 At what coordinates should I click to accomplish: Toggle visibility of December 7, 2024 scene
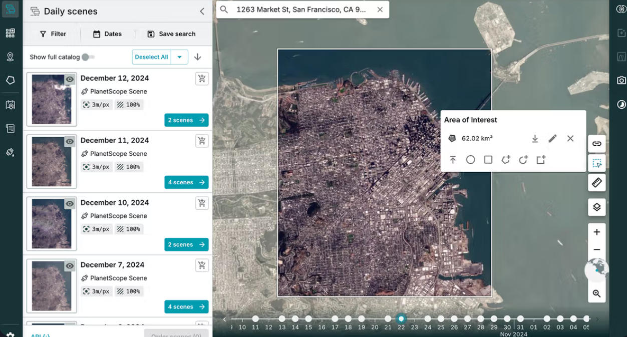pyautogui.click(x=70, y=266)
